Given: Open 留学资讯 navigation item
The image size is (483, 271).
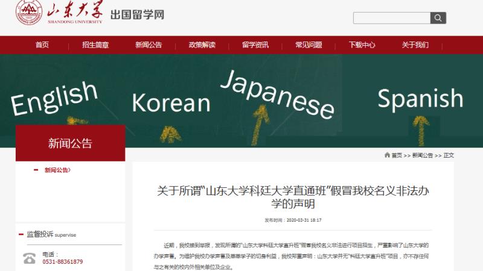Looking at the screenshot, I should (x=255, y=45).
